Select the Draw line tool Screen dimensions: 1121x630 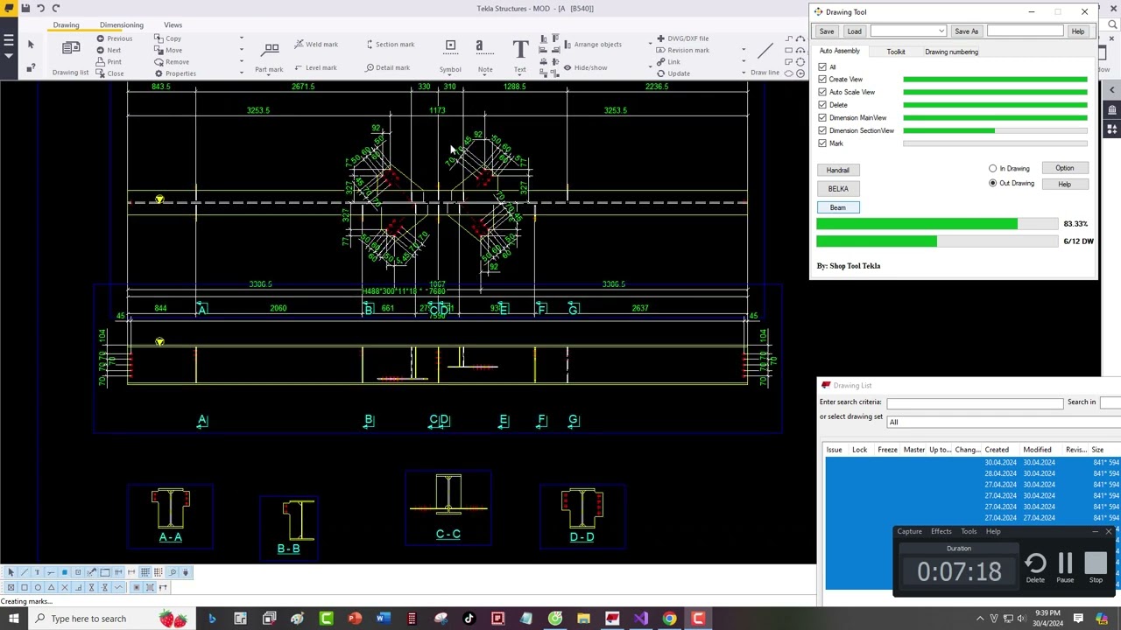pyautogui.click(x=765, y=56)
